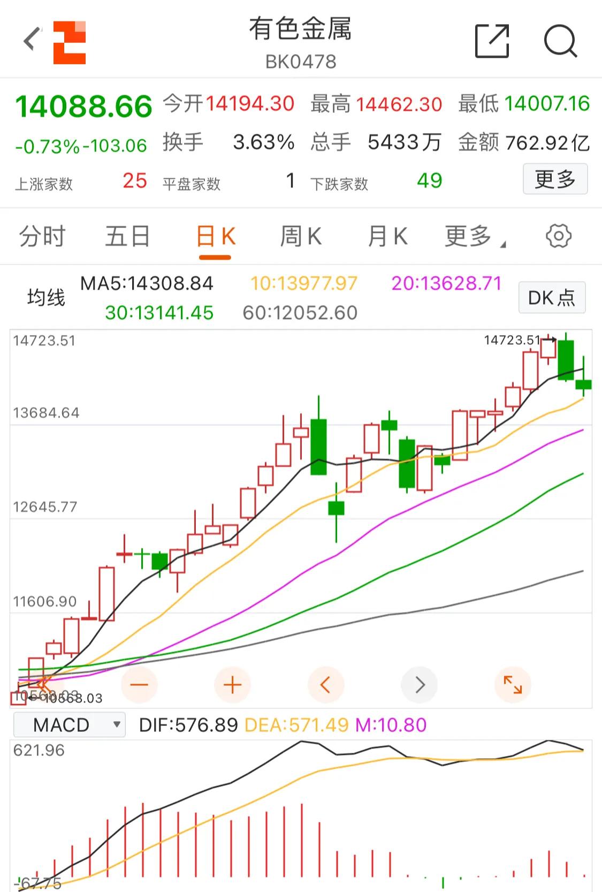
Task: Tap the share icon in header
Action: point(492,41)
